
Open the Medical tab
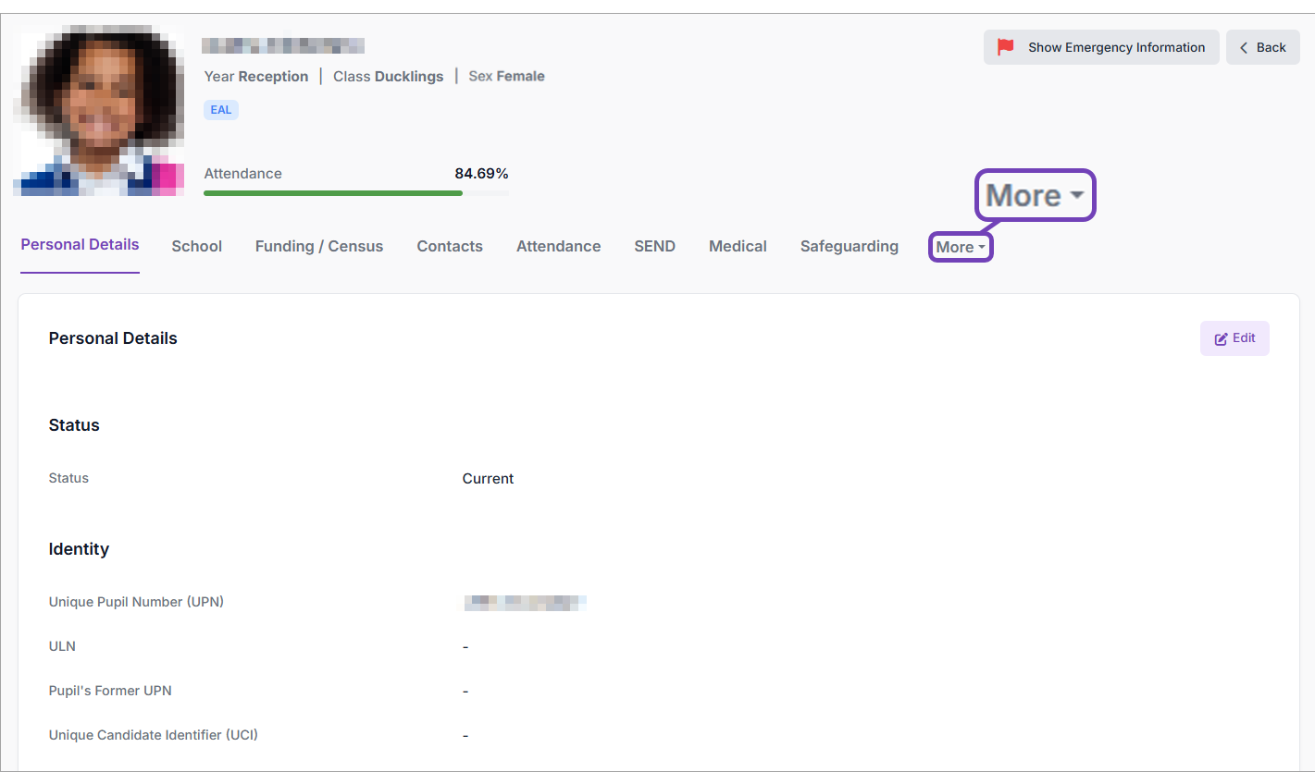[738, 247]
